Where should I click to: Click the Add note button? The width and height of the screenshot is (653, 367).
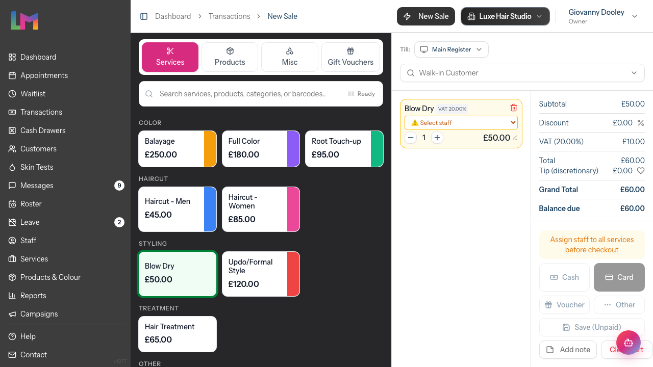pos(568,350)
